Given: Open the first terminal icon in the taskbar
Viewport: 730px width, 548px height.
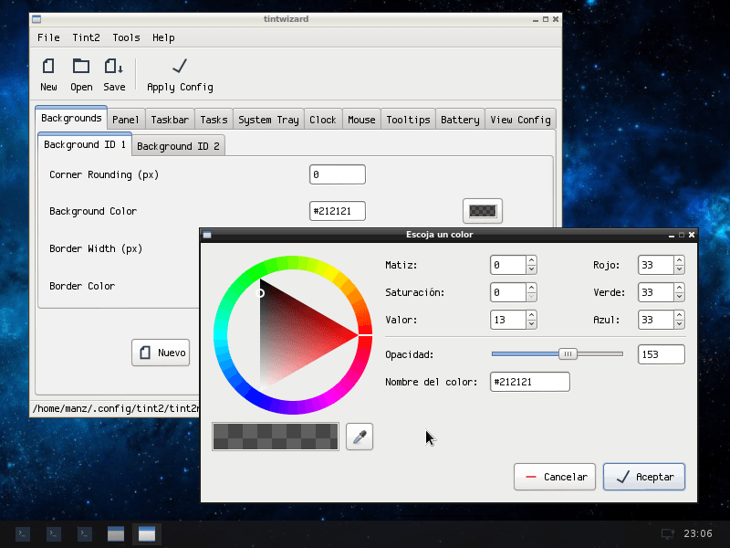Looking at the screenshot, I should [23, 534].
